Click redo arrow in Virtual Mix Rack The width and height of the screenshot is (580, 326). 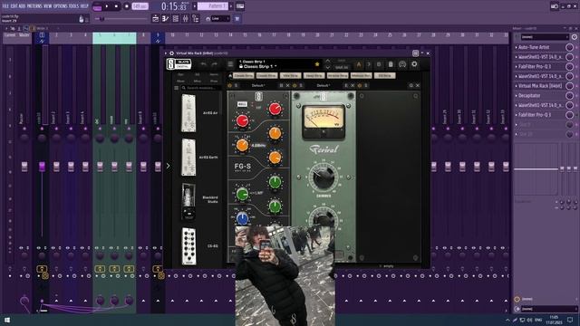(x=215, y=64)
